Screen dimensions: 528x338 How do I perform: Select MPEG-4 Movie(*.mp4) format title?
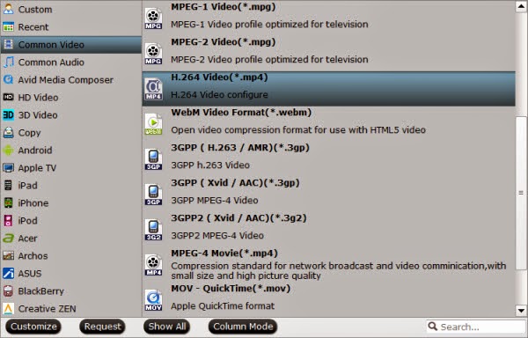(x=224, y=253)
